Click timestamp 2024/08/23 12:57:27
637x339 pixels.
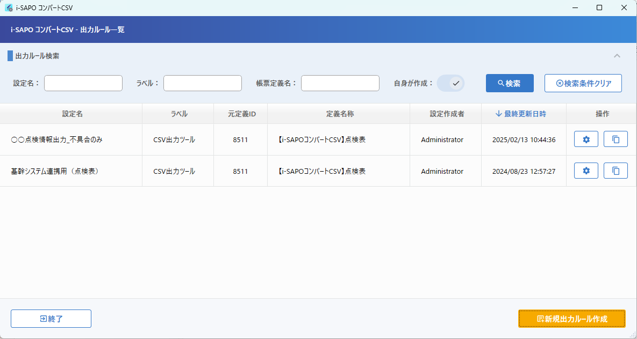pyautogui.click(x=524, y=171)
